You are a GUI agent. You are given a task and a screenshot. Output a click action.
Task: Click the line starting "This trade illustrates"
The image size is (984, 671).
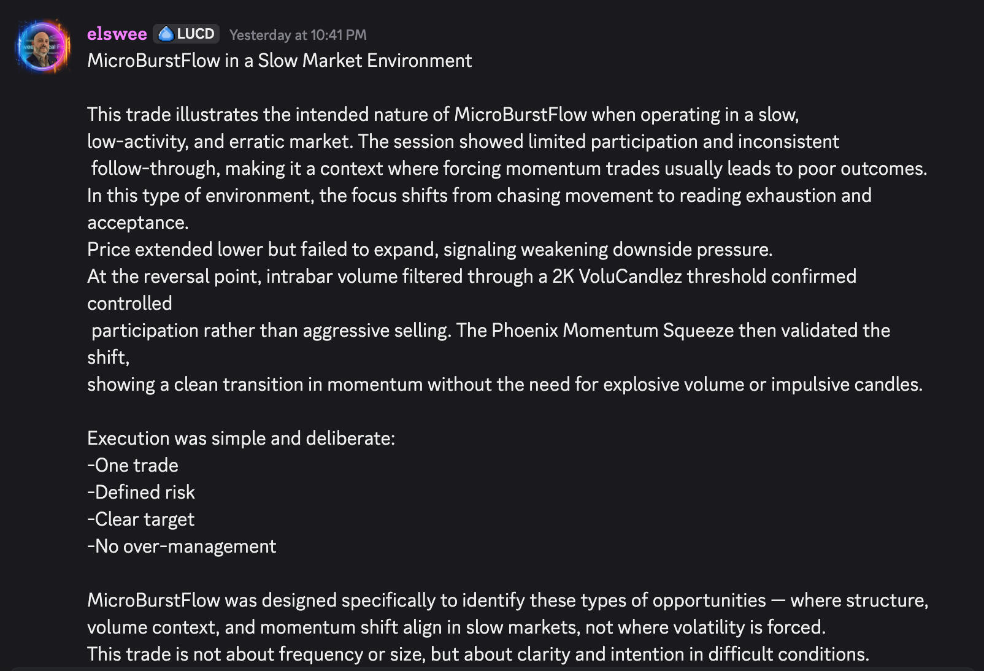pos(442,115)
